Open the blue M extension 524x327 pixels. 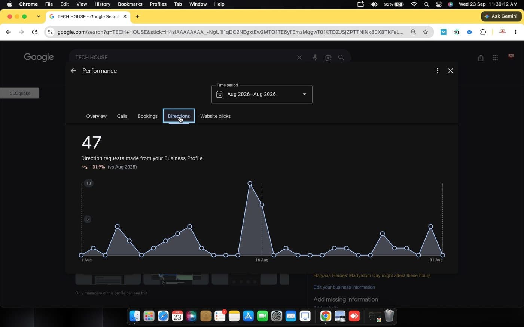(x=444, y=32)
